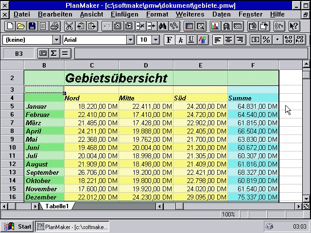The height and width of the screenshot is (233, 311).
Task: Open search with the binoculars icon
Action: point(163,26)
